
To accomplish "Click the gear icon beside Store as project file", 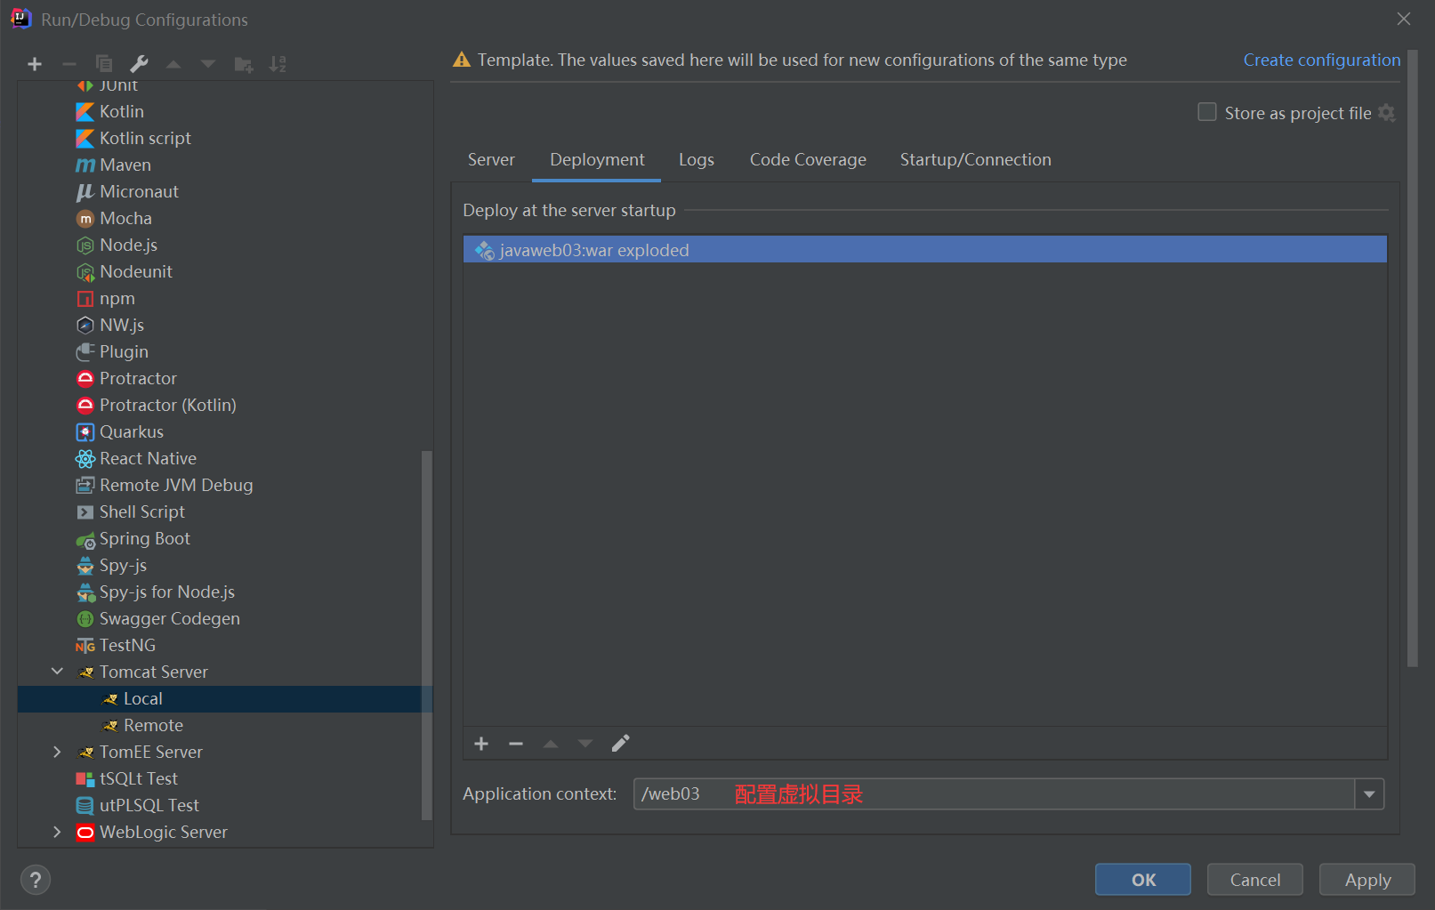I will [x=1386, y=113].
